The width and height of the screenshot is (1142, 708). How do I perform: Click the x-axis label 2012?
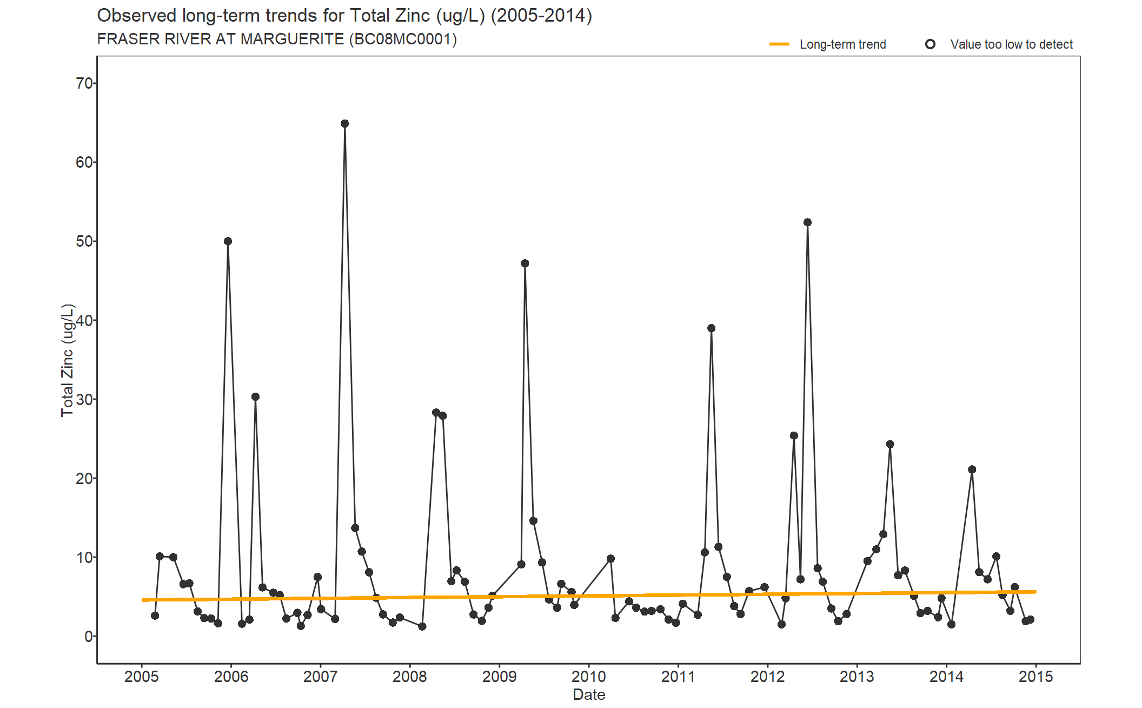(767, 677)
